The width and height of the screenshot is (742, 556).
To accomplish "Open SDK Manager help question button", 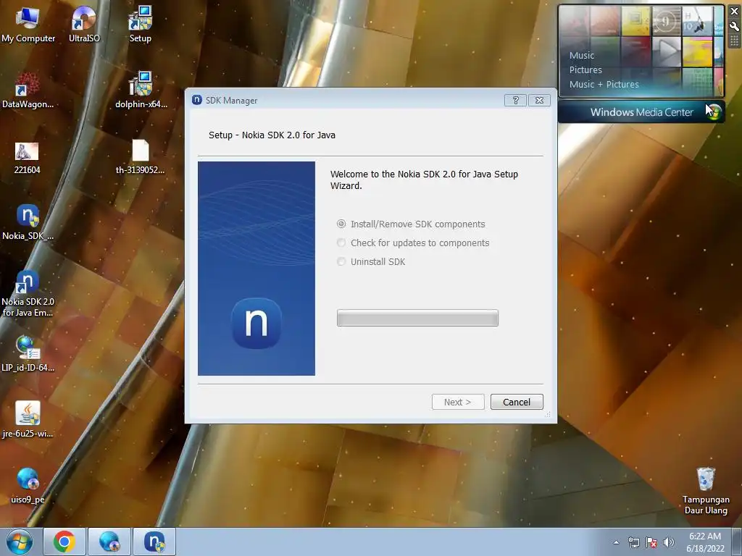I will (515, 100).
